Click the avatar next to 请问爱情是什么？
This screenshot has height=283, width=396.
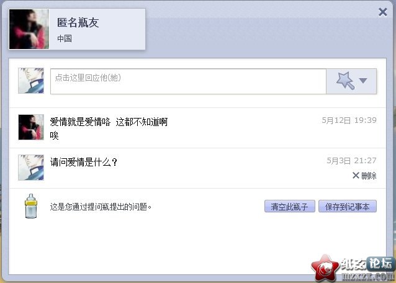(x=31, y=168)
